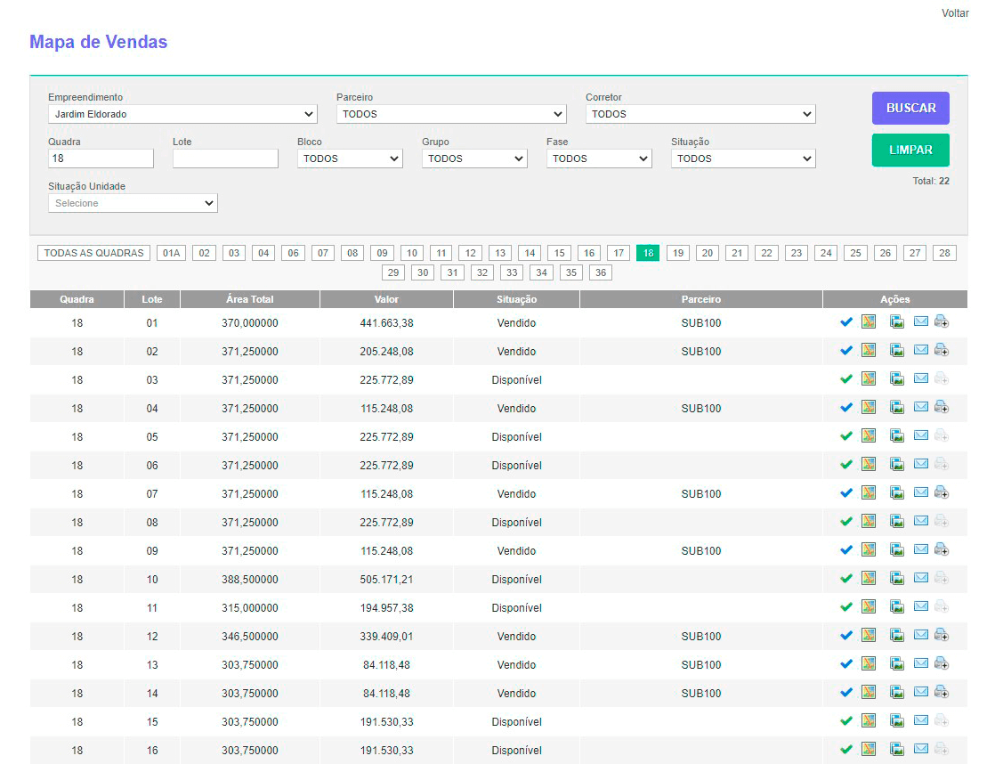Select the TODAS AS QUADRAS tab
Viewport: 995px width, 764px height.
93,253
